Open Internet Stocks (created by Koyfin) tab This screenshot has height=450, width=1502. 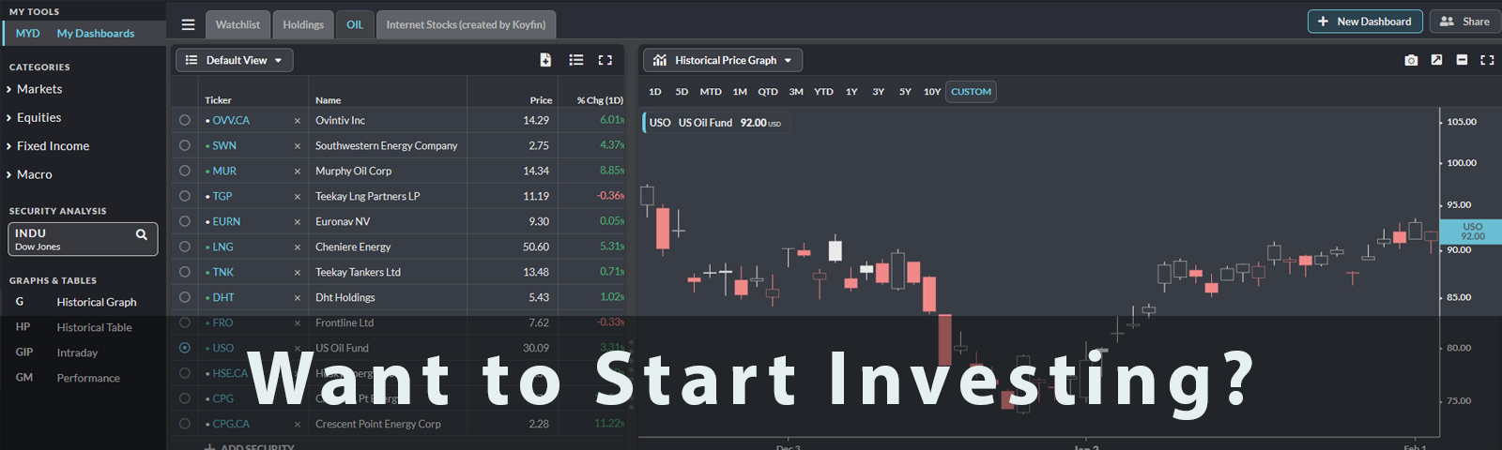(x=466, y=24)
